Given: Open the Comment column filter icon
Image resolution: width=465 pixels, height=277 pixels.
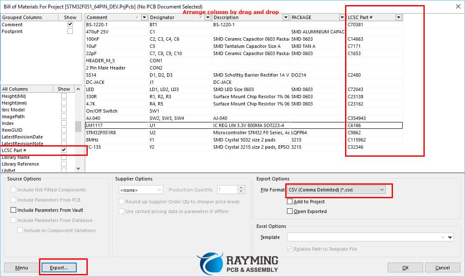Looking at the screenshot, I should click(145, 17).
